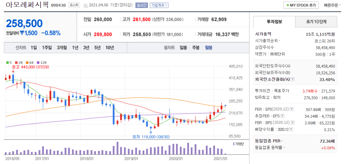Show the 일봉 daily candle chart
344x164 pixels.
183,48
